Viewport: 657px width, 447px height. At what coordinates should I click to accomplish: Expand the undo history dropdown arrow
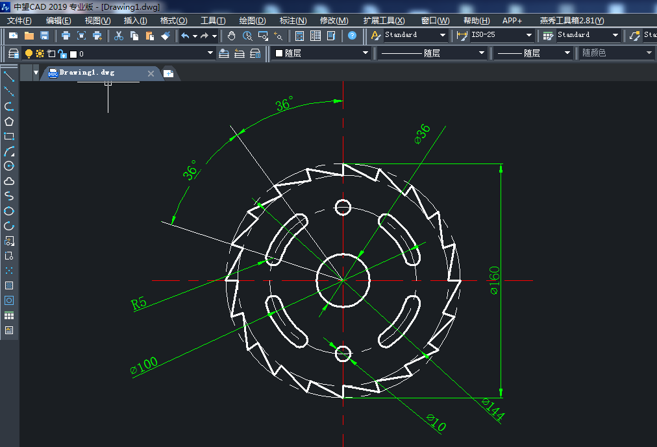coord(195,36)
